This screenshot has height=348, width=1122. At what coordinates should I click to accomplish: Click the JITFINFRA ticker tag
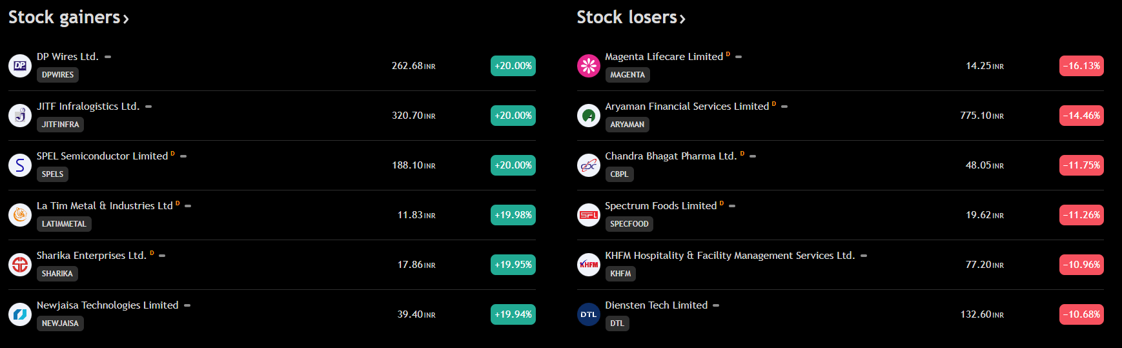[60, 125]
